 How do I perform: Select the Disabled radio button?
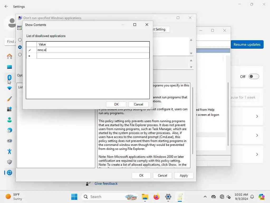(x=20, y=54)
